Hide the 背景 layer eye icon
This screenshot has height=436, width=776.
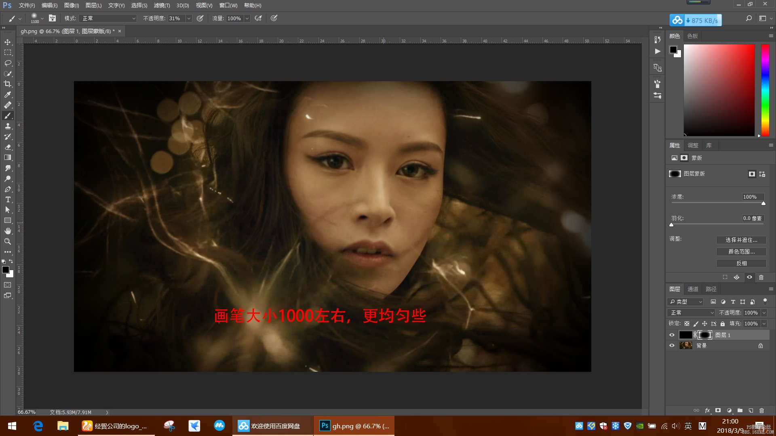pos(672,346)
